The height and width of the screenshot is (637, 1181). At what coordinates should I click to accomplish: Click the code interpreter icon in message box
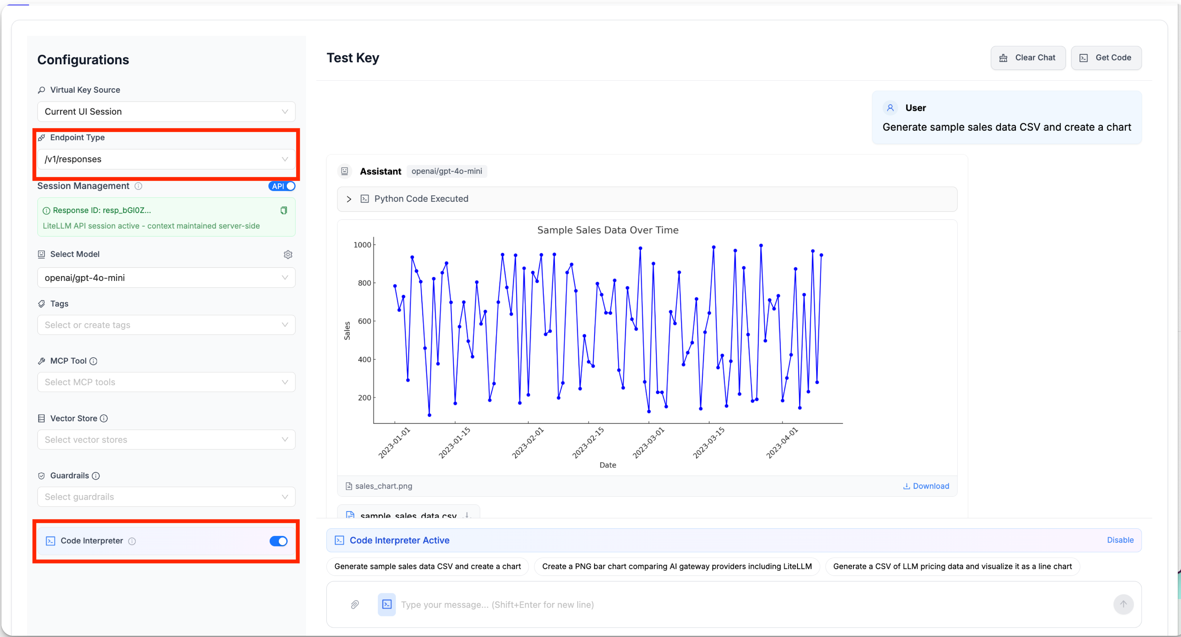pos(387,604)
